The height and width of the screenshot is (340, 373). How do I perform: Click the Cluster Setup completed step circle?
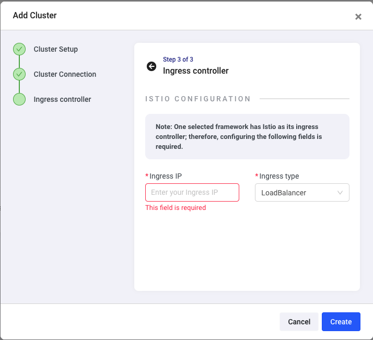click(19, 49)
